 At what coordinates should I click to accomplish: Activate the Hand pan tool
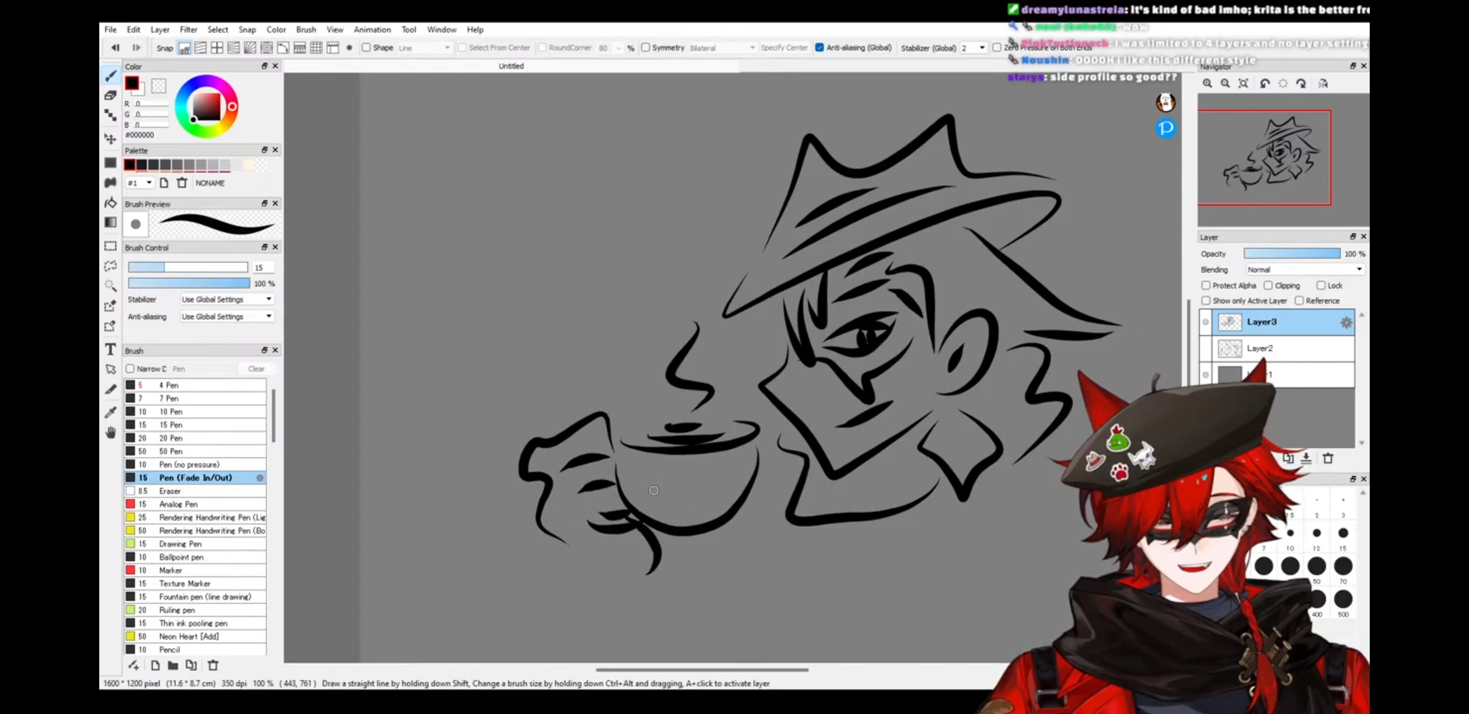(111, 432)
